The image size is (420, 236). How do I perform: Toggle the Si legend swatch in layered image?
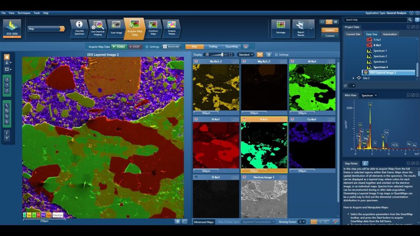[39, 215]
